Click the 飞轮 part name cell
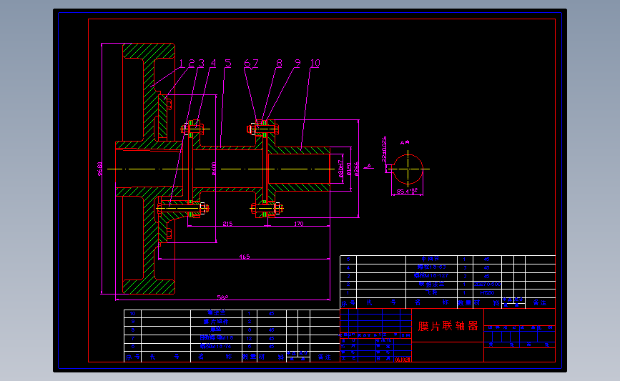The height and width of the screenshot is (381, 620). point(431,293)
